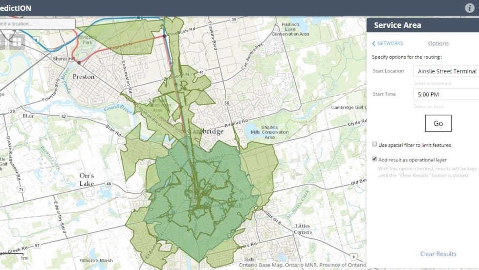Click the back chevron beside NETWORKS
479x270 pixels.
(x=374, y=44)
